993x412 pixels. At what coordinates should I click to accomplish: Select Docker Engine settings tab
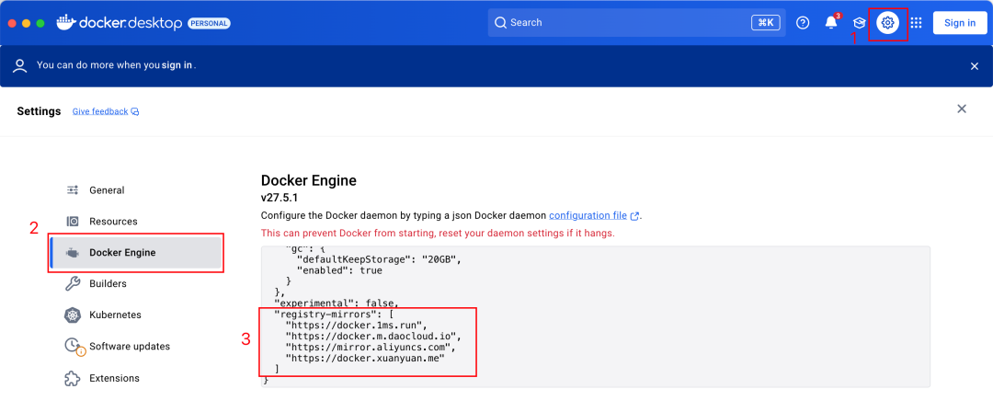pos(136,252)
